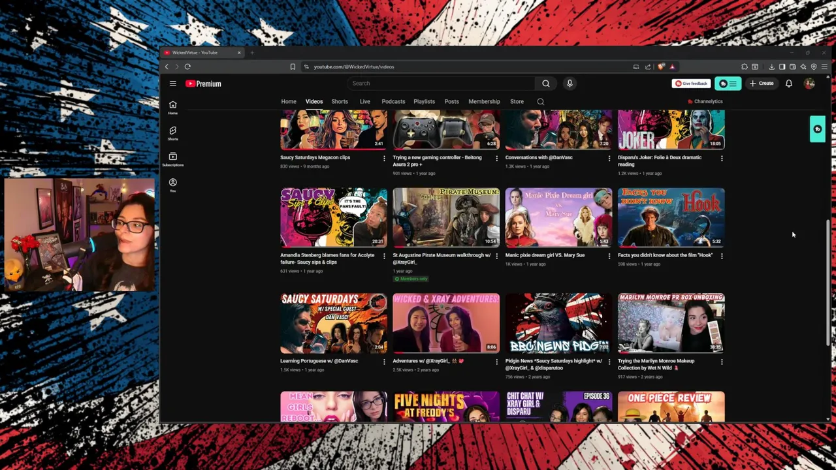Switch to the channel Home tab
Viewport: 836px width, 470px height.
point(288,102)
